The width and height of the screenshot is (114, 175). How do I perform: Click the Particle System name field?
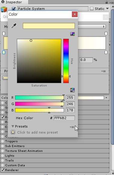[53, 9]
